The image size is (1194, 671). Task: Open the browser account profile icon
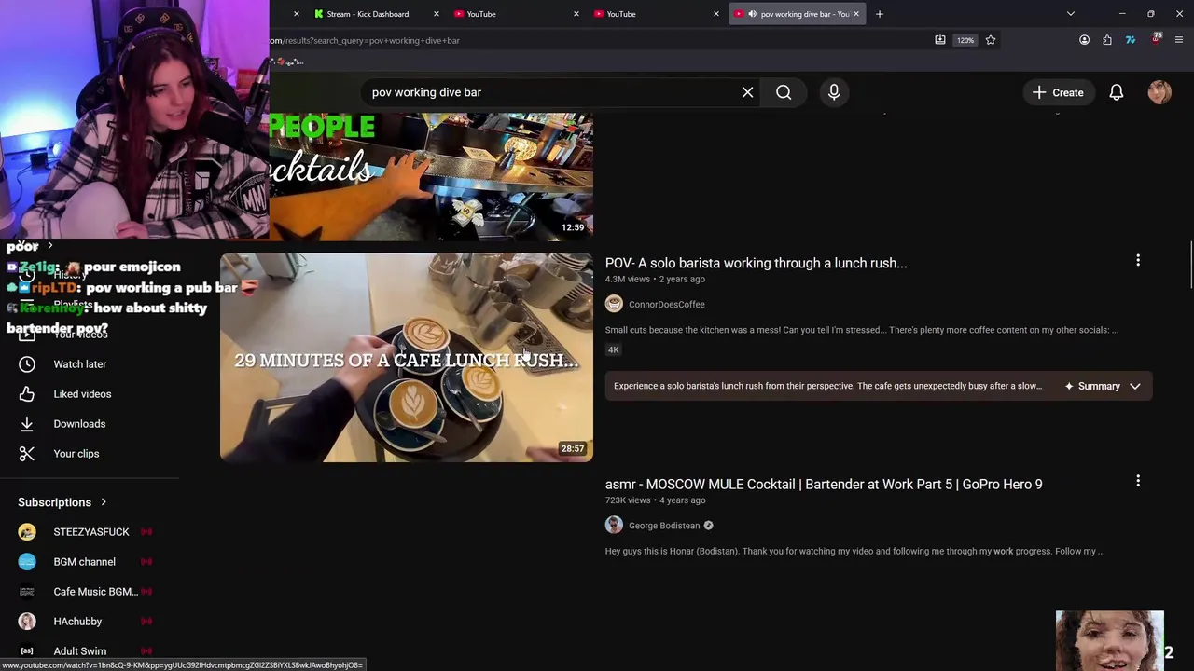tap(1084, 40)
